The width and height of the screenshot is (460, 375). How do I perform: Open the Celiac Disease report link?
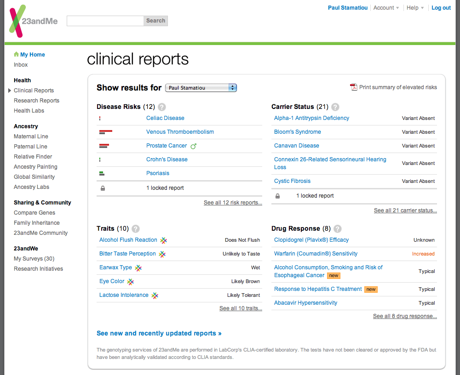pyautogui.click(x=165, y=118)
